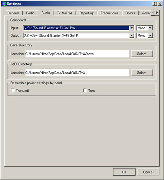The height and width of the screenshot is (180, 164).
Task: Click Select button for Save Directory
Action: 142,54
